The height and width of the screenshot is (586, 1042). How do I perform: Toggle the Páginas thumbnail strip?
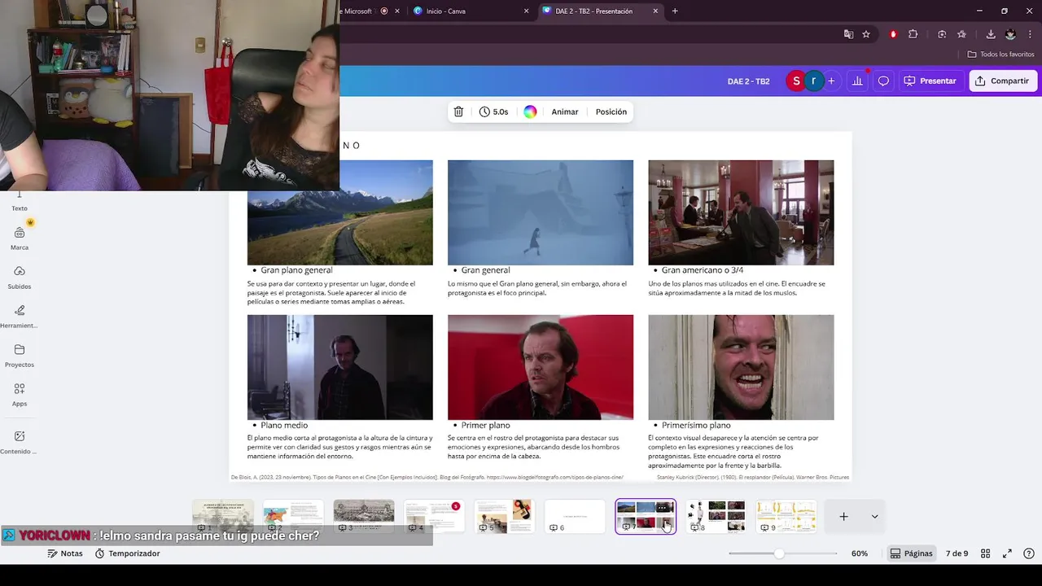point(911,553)
